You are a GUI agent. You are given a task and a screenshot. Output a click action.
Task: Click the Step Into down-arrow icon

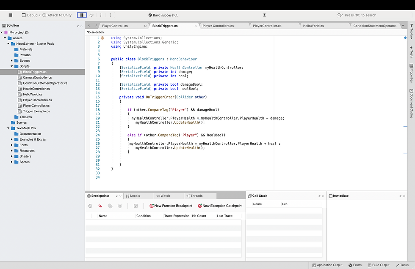[x=101, y=15]
